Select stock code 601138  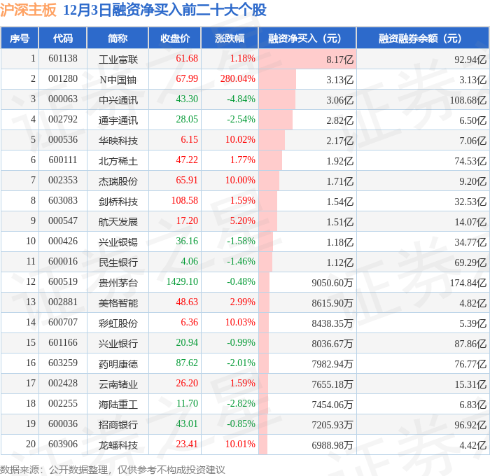tap(63, 58)
